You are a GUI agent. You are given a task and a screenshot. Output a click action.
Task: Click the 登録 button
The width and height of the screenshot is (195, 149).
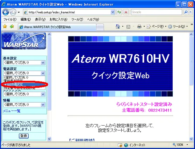click(x=24, y=136)
